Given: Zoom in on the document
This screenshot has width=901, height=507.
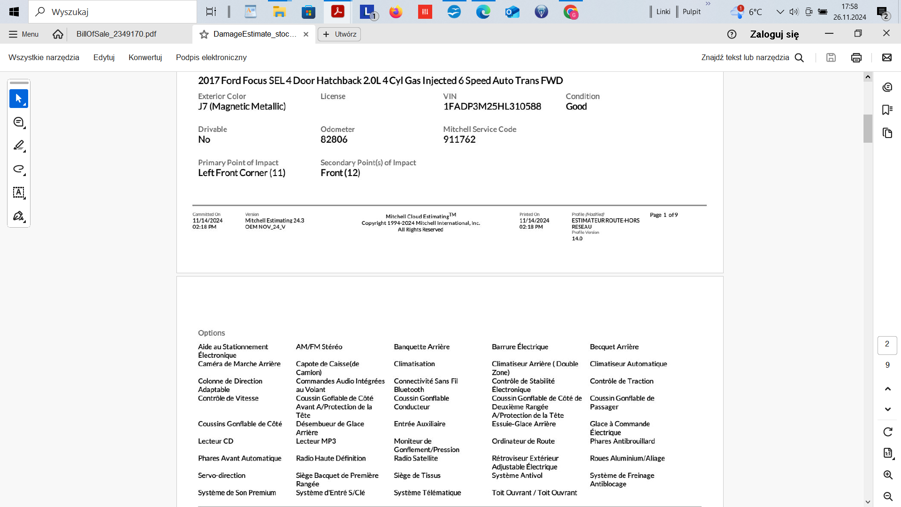Looking at the screenshot, I should (x=887, y=475).
